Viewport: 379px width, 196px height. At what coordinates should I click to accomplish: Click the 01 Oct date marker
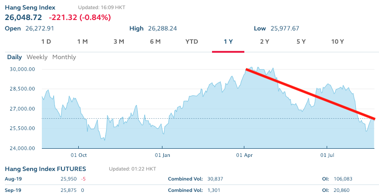coord(78,154)
